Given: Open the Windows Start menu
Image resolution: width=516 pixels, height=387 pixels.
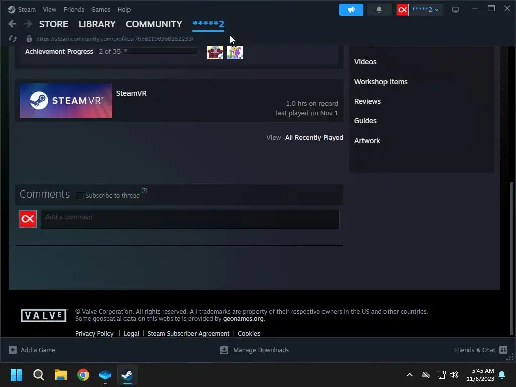Looking at the screenshot, I should (x=16, y=375).
